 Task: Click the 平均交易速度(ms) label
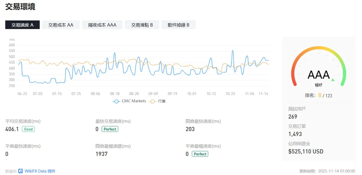(x=23, y=121)
